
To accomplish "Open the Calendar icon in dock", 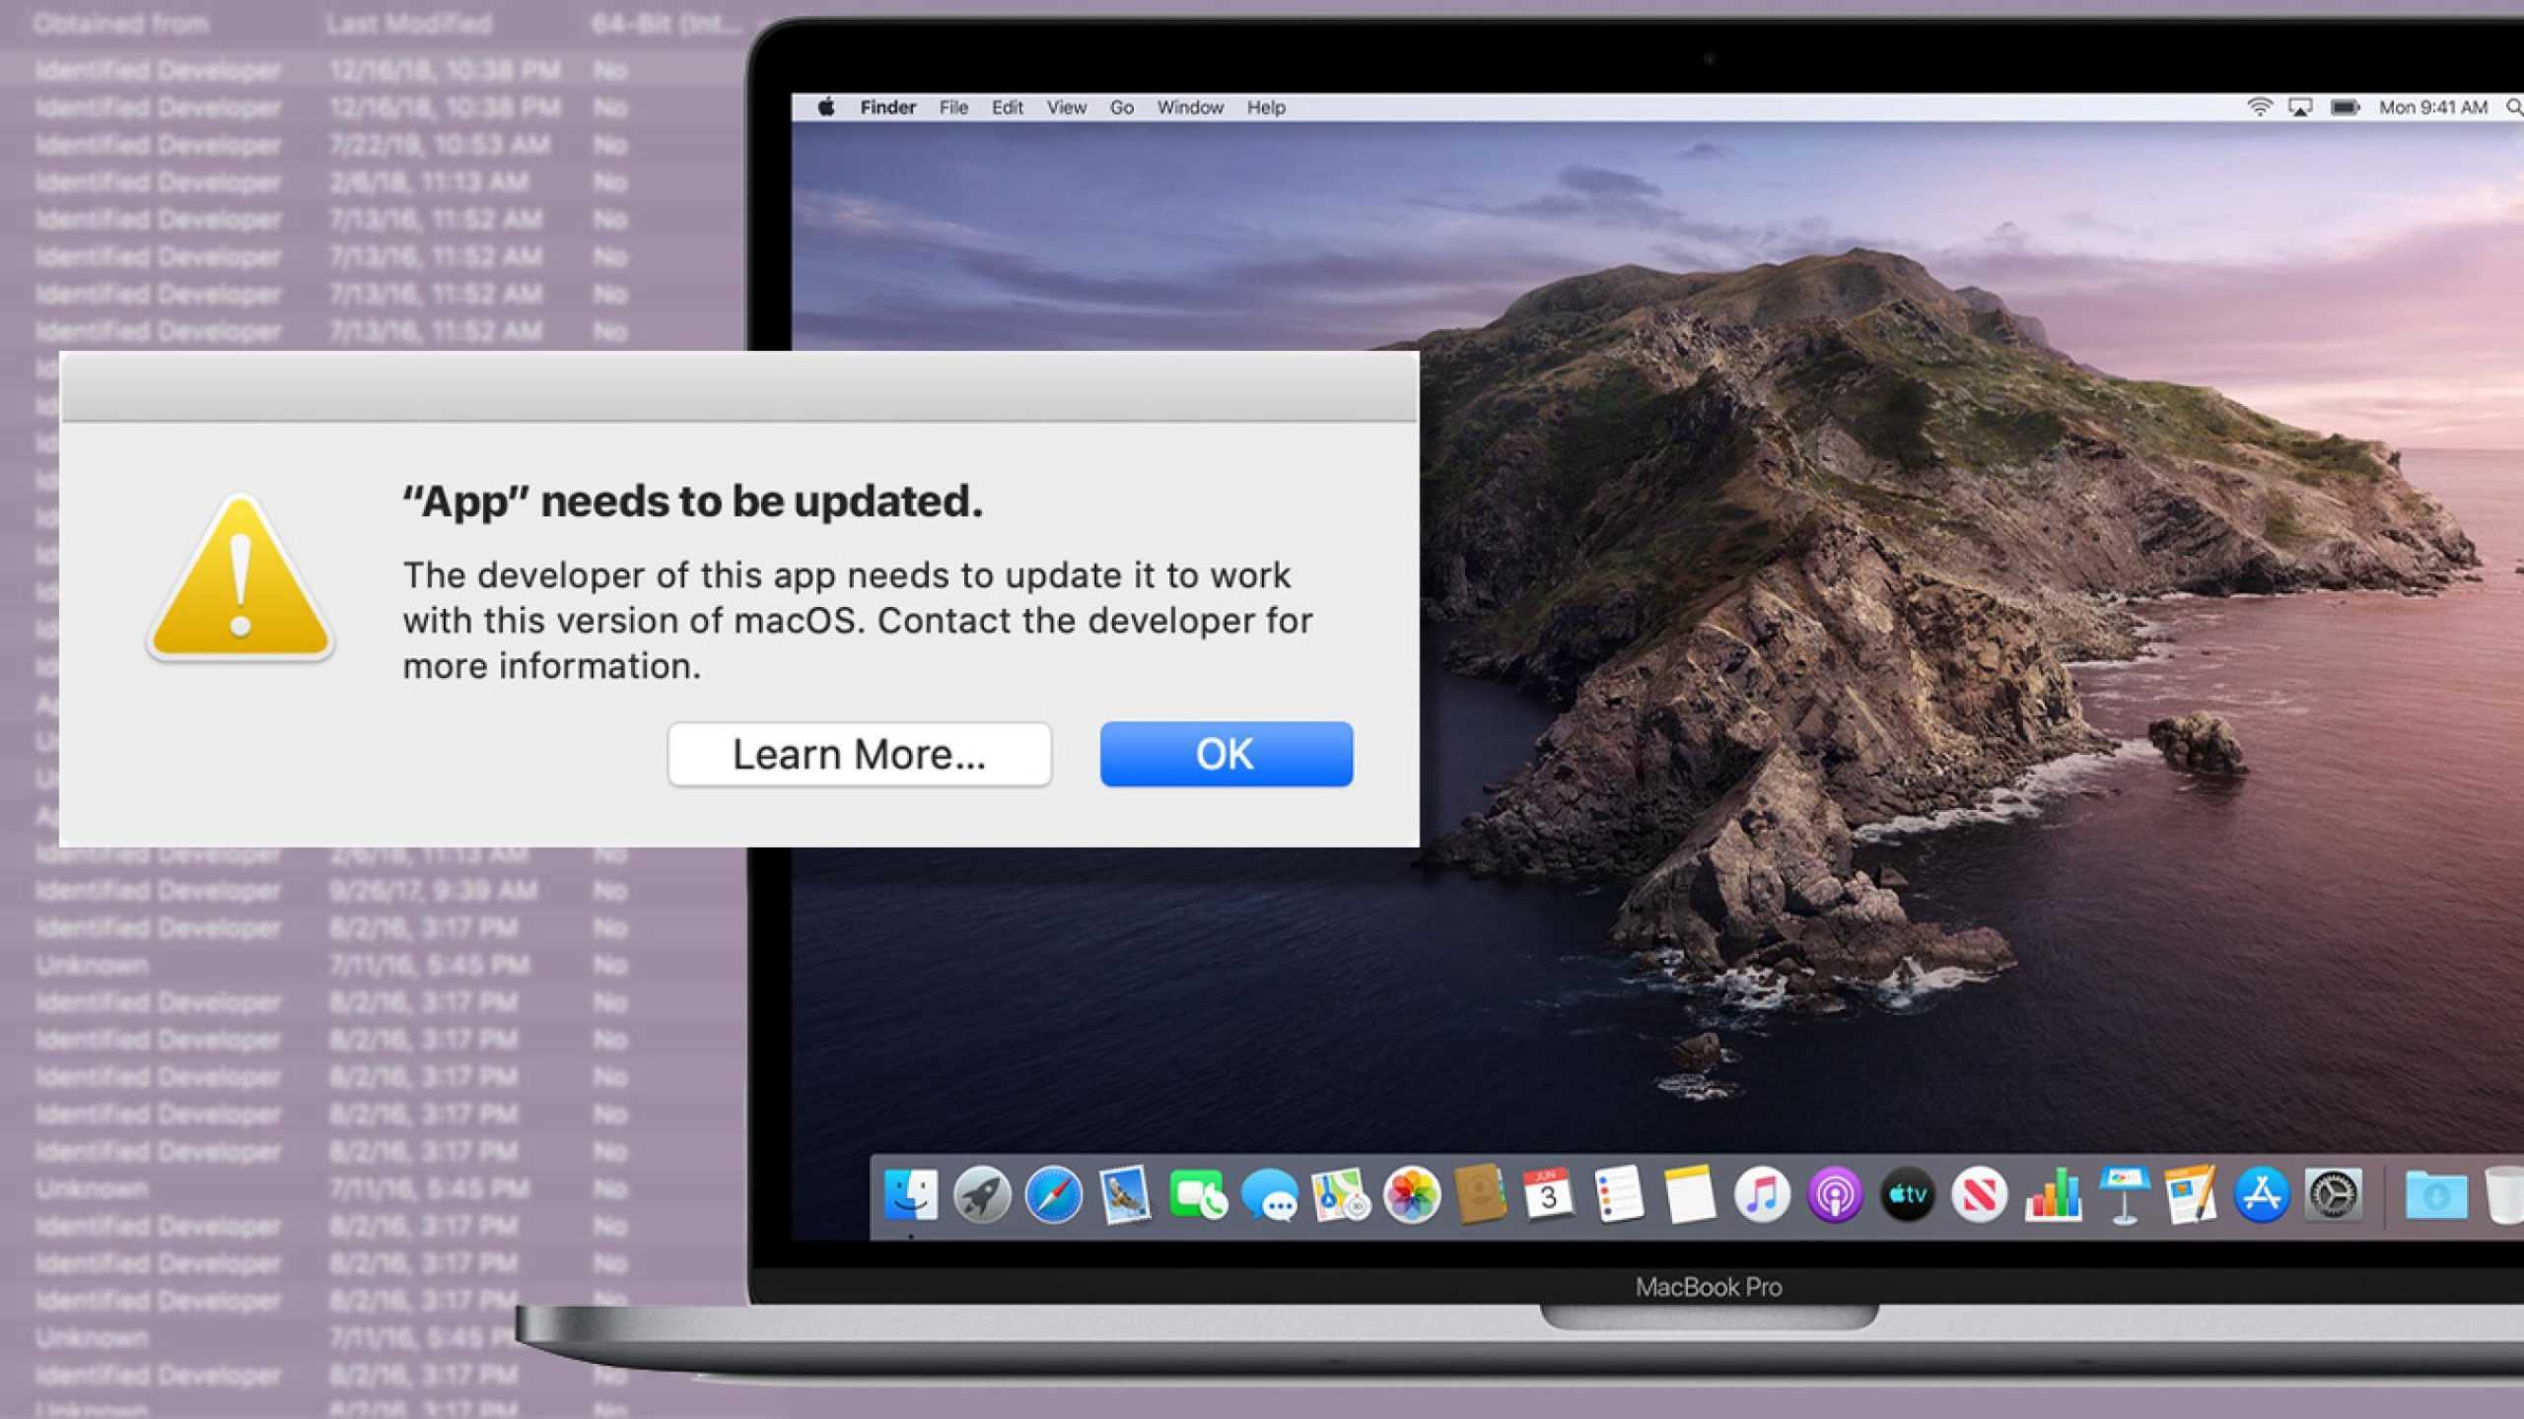I will (1548, 1195).
